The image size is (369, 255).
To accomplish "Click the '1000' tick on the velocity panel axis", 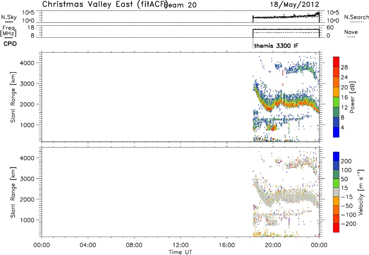I will [27, 220].
